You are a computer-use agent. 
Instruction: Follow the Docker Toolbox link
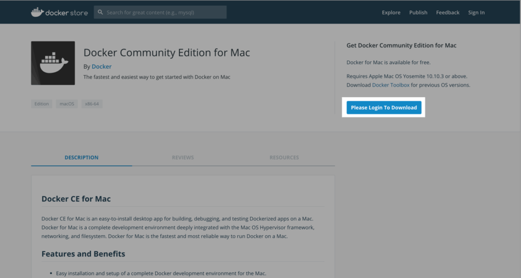[x=390, y=85]
